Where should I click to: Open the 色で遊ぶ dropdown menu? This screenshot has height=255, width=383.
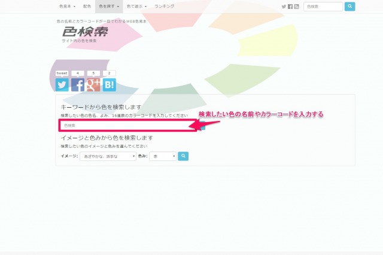point(137,6)
